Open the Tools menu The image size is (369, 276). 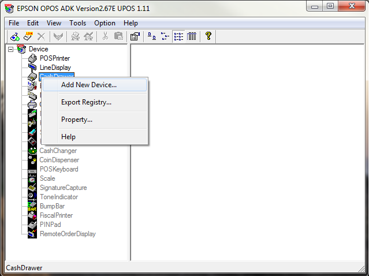[x=77, y=23]
